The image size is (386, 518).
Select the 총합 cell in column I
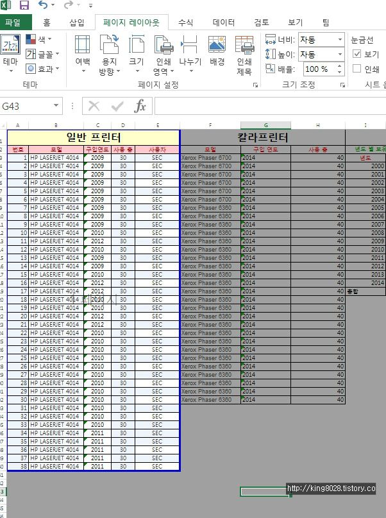pos(365,291)
